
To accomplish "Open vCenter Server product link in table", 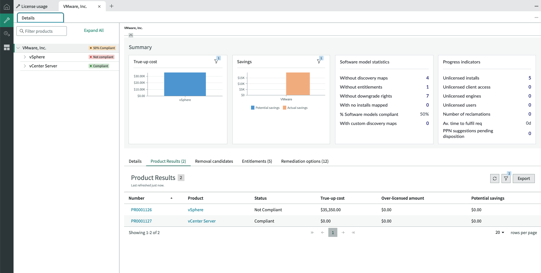I will point(202,221).
